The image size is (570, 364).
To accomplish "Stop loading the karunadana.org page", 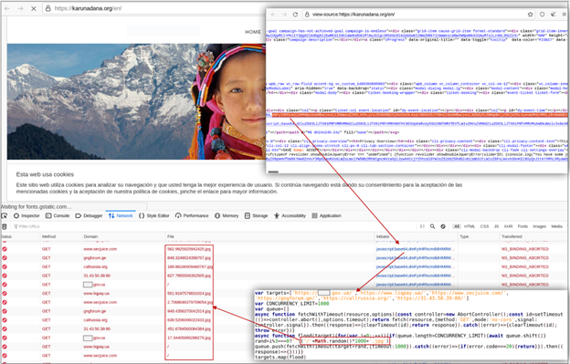I will coord(34,8).
